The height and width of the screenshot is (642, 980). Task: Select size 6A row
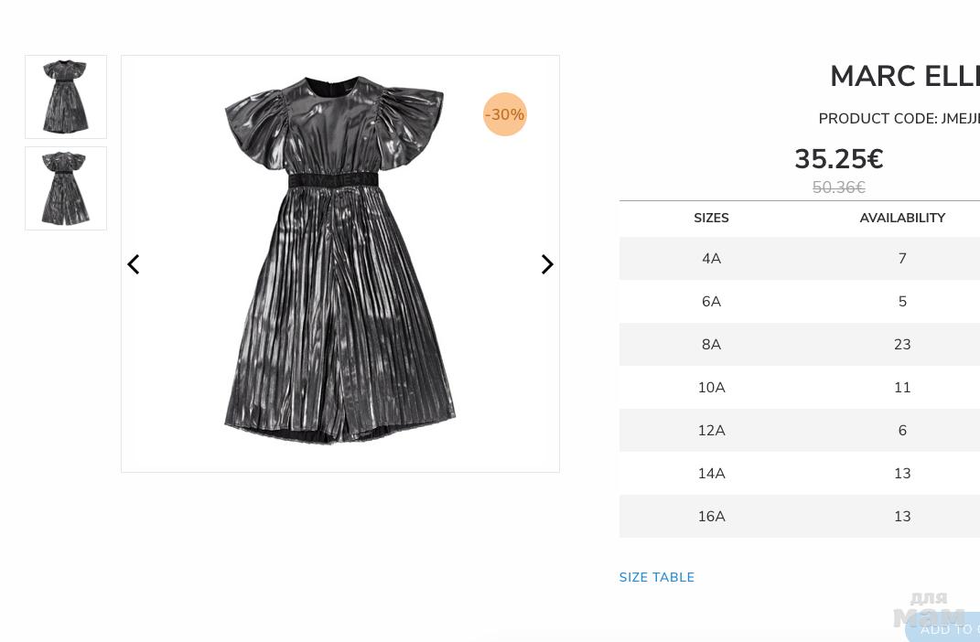tap(711, 302)
